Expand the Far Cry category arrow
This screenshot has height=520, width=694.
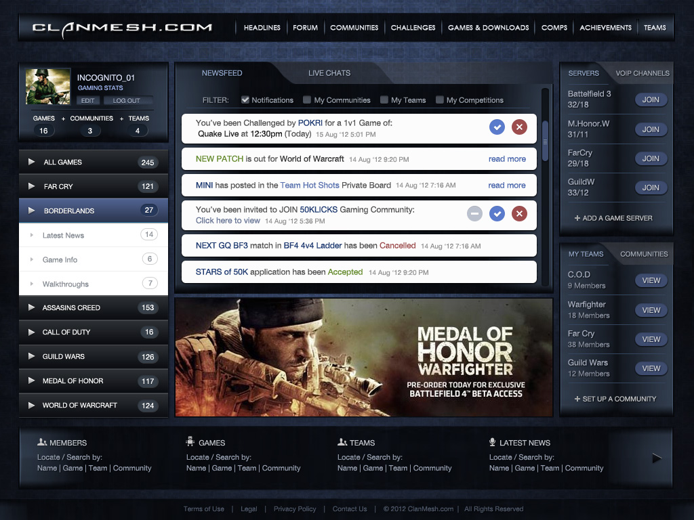[x=31, y=186]
